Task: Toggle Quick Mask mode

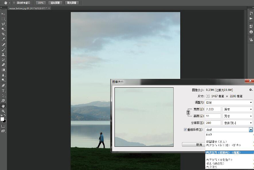Action: [3, 126]
